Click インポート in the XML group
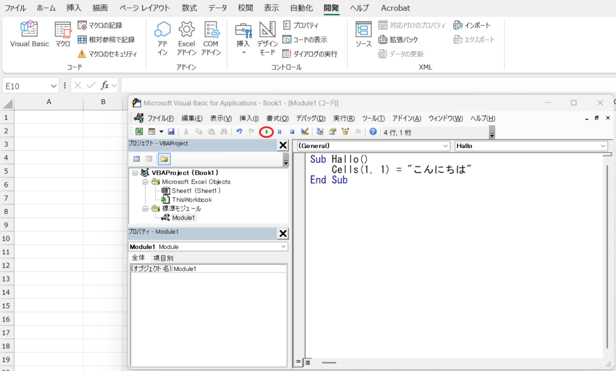616x371 pixels. click(x=472, y=25)
